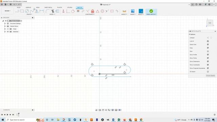
Task: Switch to the Utilities tab
Action: coord(70,7)
